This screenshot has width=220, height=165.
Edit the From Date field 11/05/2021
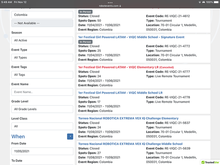(x=42, y=151)
